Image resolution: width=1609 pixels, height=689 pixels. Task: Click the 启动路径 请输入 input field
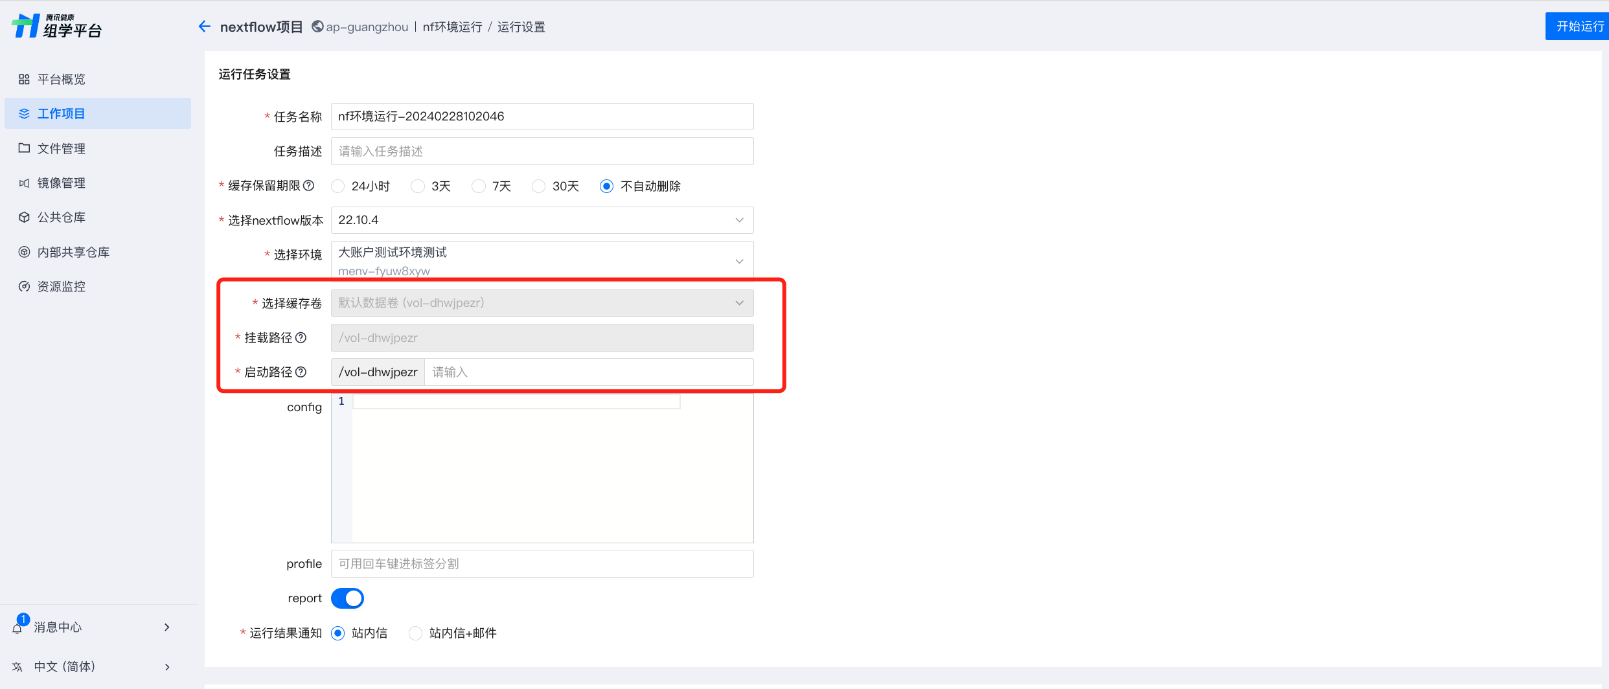point(589,372)
